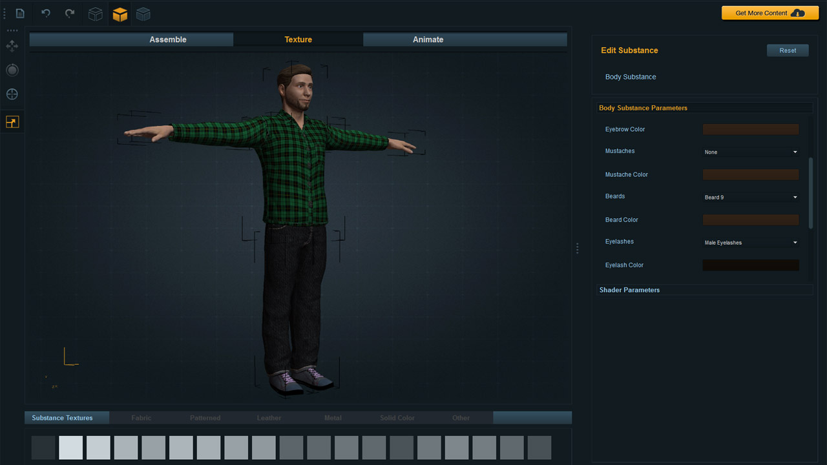The height and width of the screenshot is (465, 827).
Task: Open the File document menu icon
Action: click(20, 14)
